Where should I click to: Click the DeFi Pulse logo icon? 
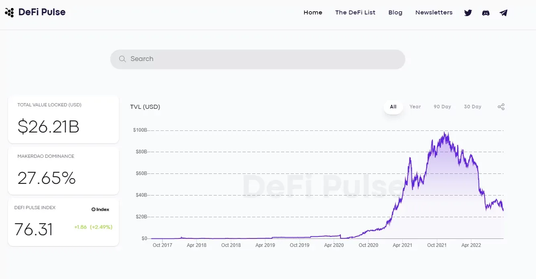pos(9,12)
